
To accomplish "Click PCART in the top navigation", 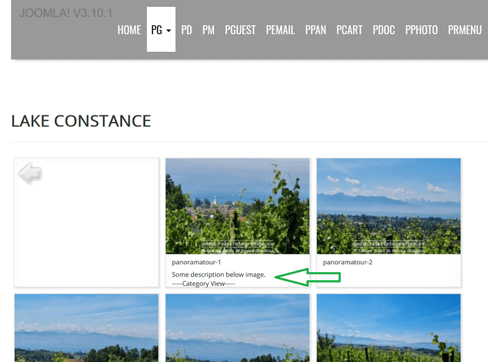I will (x=349, y=30).
